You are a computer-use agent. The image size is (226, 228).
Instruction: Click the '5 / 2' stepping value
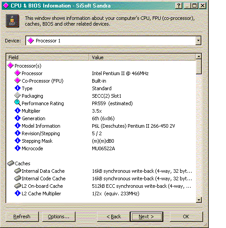(97, 133)
